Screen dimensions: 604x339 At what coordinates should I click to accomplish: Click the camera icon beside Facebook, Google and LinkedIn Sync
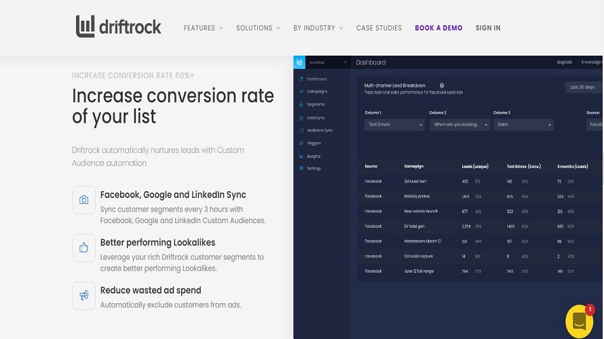(x=83, y=200)
